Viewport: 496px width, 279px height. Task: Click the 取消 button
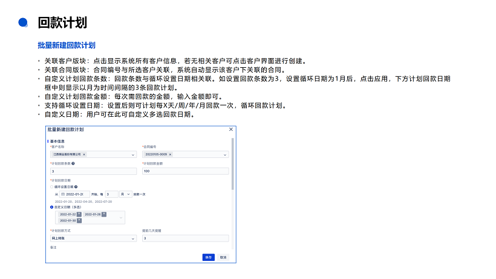point(223,257)
